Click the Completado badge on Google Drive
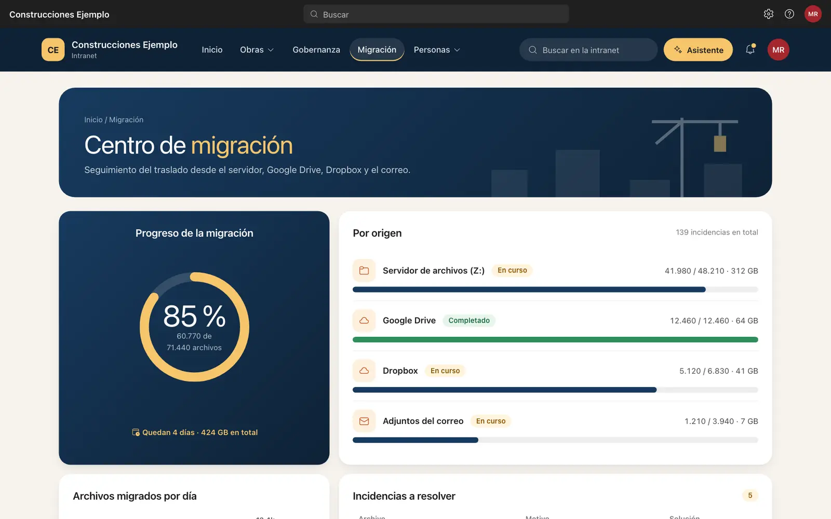Image resolution: width=831 pixels, height=519 pixels. 469,321
